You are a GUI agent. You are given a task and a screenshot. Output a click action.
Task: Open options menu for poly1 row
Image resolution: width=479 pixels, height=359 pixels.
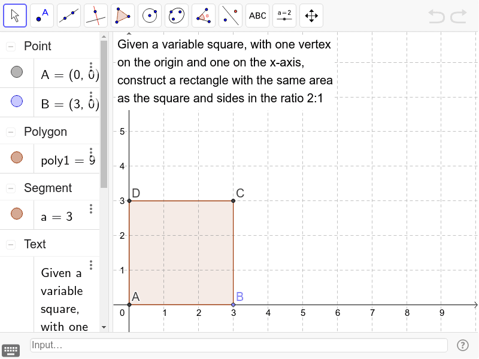[x=91, y=153]
